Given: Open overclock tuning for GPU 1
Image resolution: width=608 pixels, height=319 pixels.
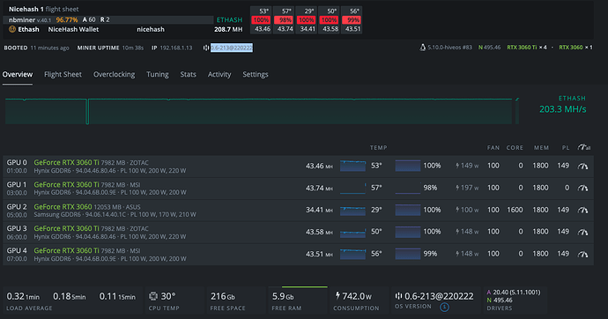Looking at the screenshot, I should pos(582,188).
